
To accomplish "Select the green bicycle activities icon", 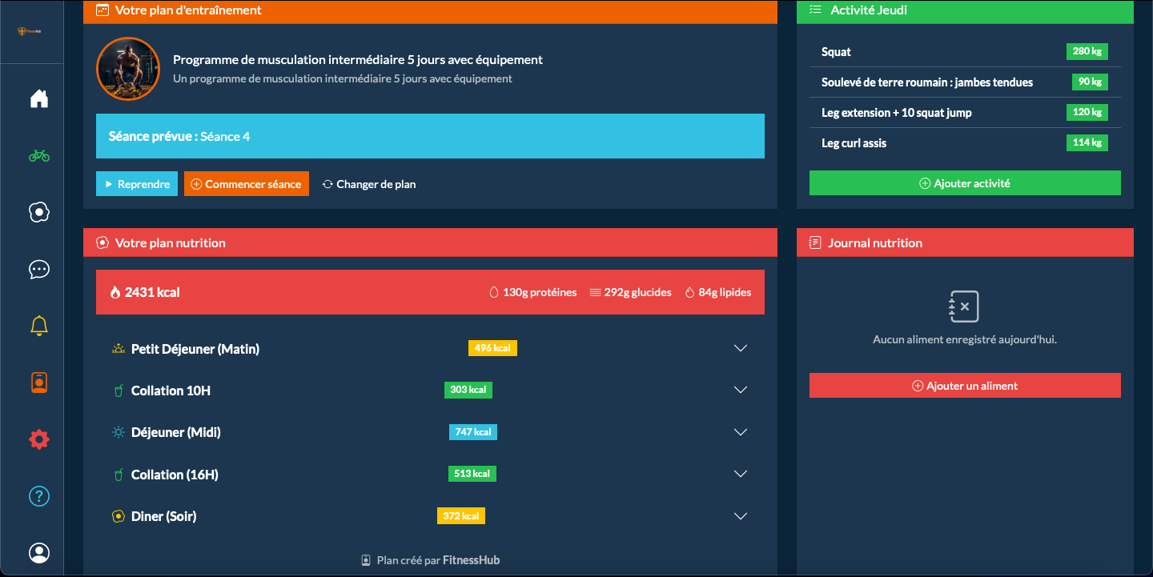I will coord(38,154).
